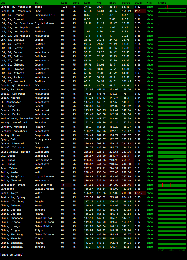Show MTR for Seattle Google row
187x260 pixels.
pyautogui.click(x=150, y=40)
